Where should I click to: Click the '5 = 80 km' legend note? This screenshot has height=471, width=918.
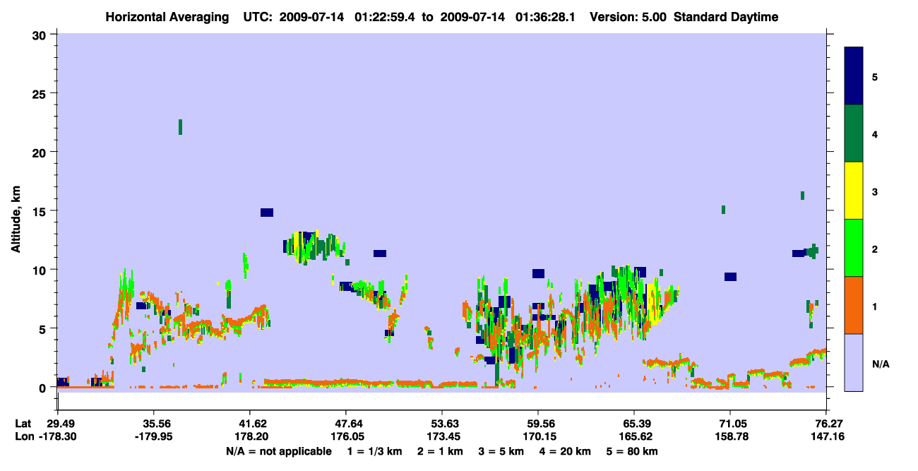pos(632,451)
